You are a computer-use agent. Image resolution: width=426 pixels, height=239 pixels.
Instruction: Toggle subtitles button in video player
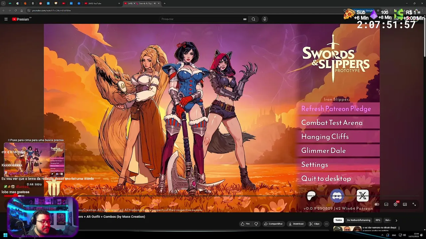point(386,204)
